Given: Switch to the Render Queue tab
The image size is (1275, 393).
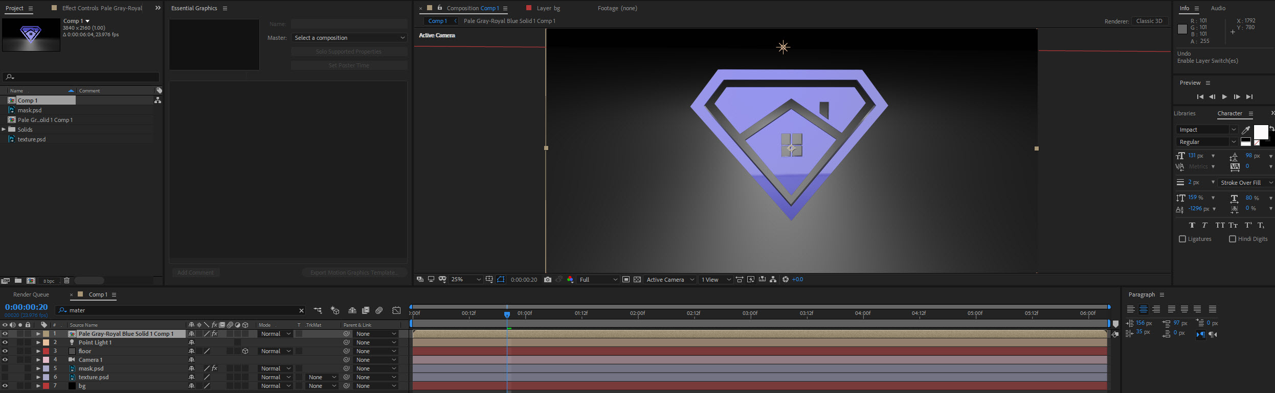Looking at the screenshot, I should coord(31,294).
